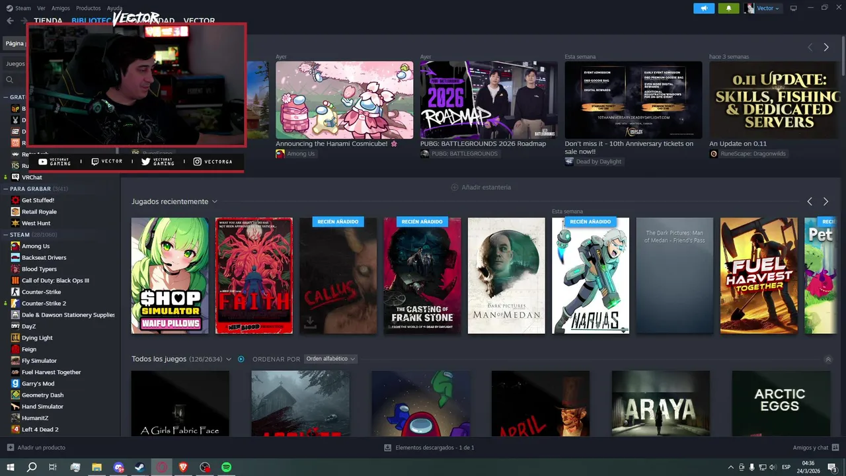
Task: Select the Counter-Strike 2 sidebar icon
Action: 15,303
